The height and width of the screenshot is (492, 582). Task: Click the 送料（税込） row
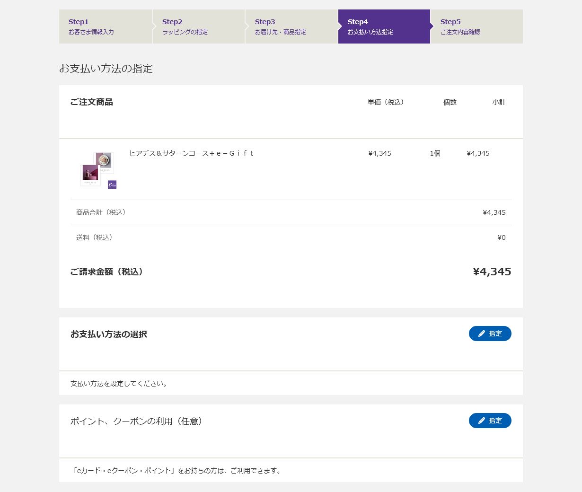(x=291, y=237)
